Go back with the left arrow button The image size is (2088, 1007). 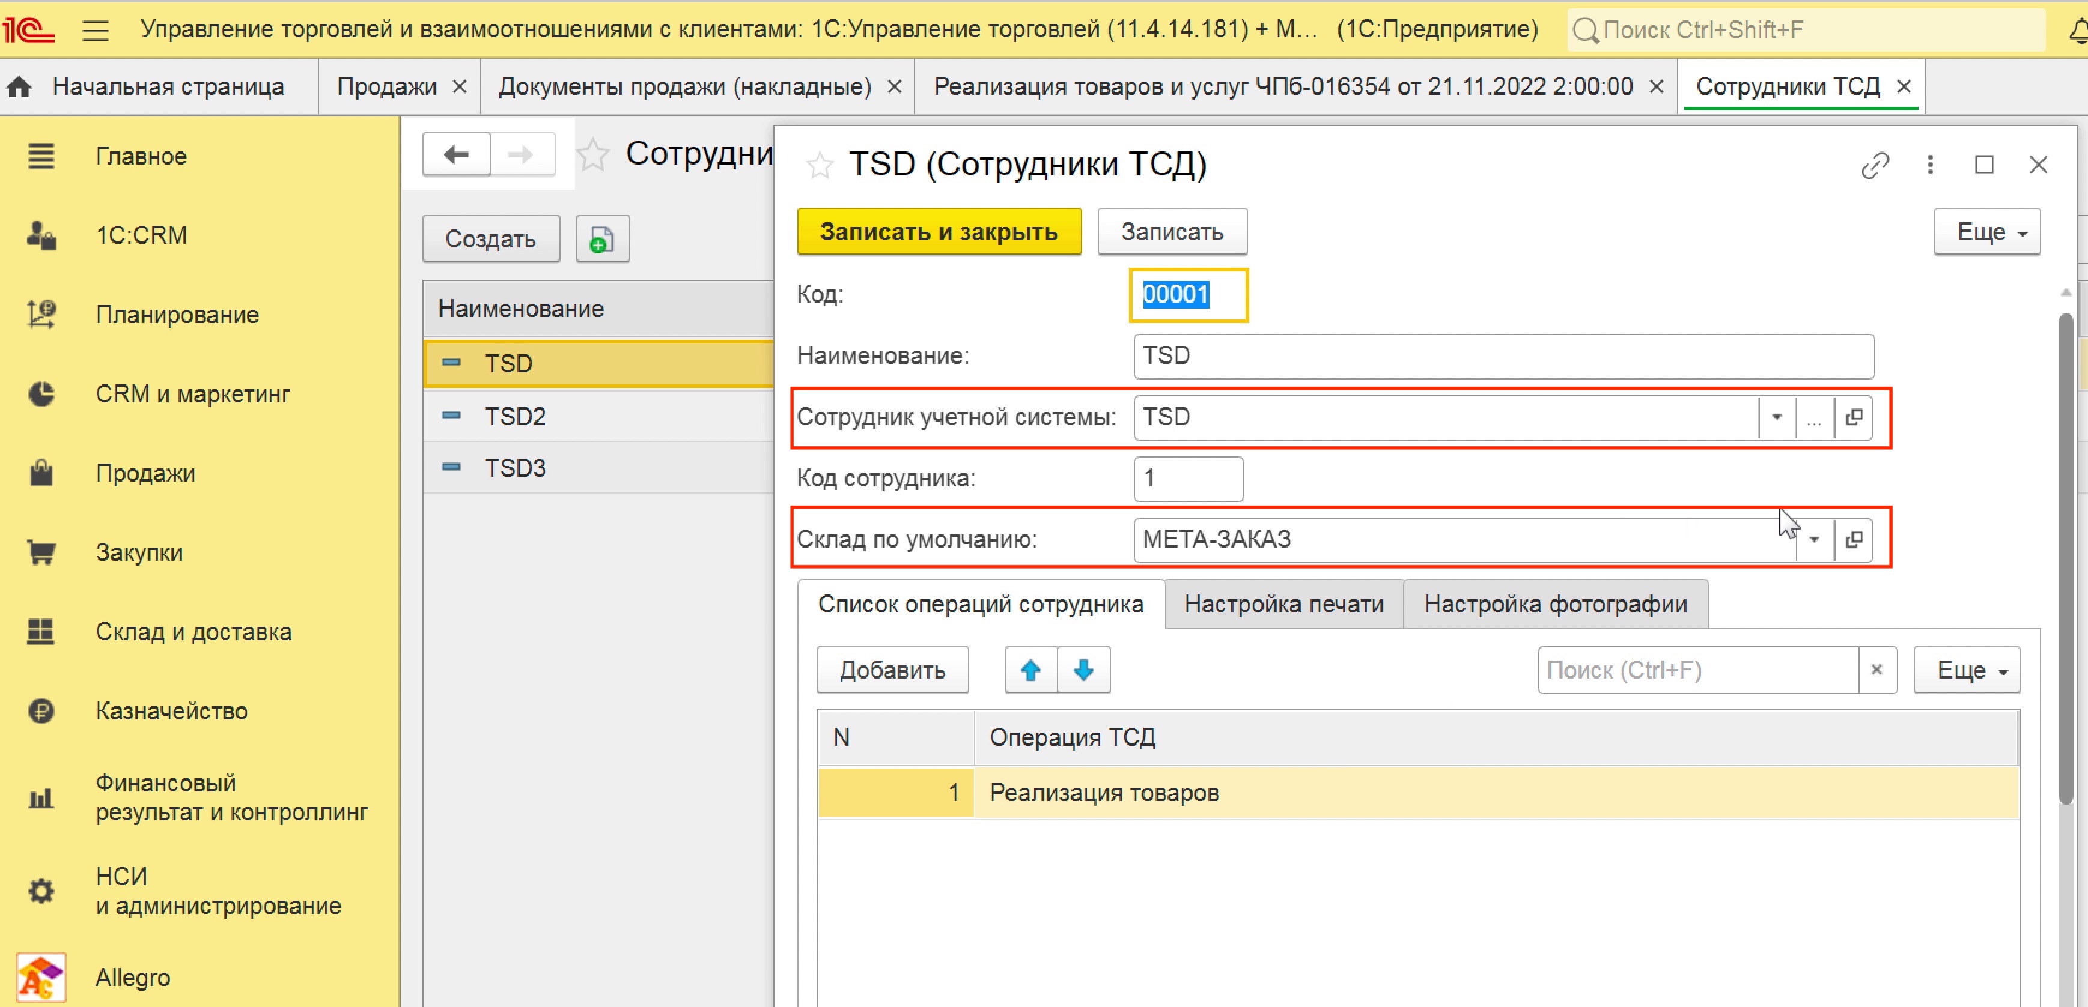[x=456, y=154]
